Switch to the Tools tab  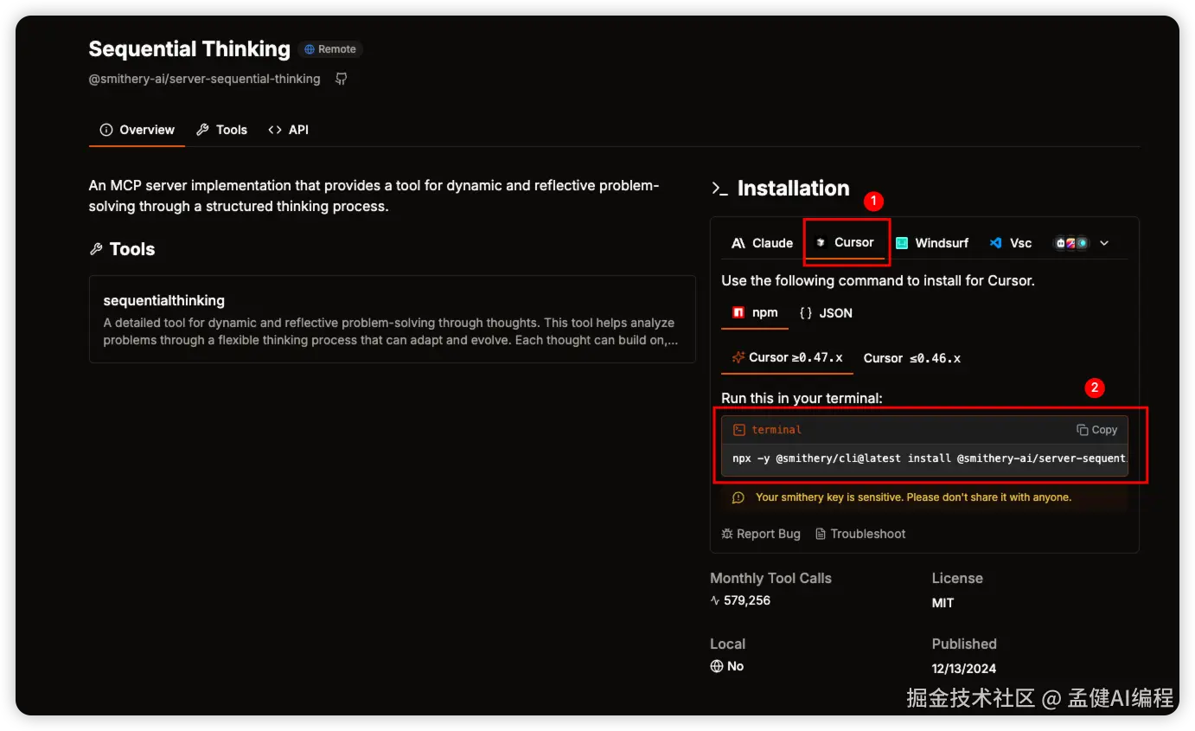[222, 130]
